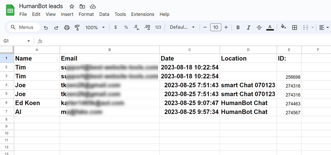Open the Insert menu
The width and height of the screenshot is (331, 155).
pyautogui.click(x=67, y=14)
